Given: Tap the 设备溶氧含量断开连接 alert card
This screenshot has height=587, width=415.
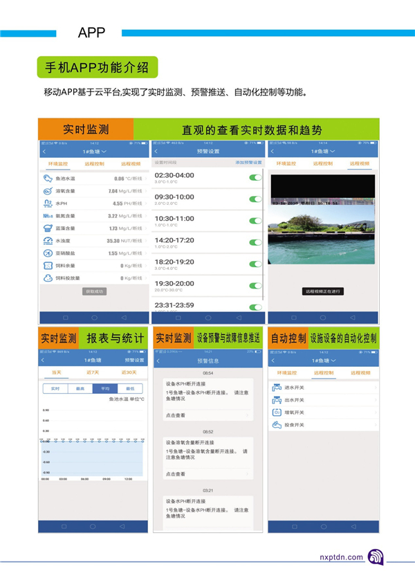Looking at the screenshot, I should pyautogui.click(x=207, y=458).
